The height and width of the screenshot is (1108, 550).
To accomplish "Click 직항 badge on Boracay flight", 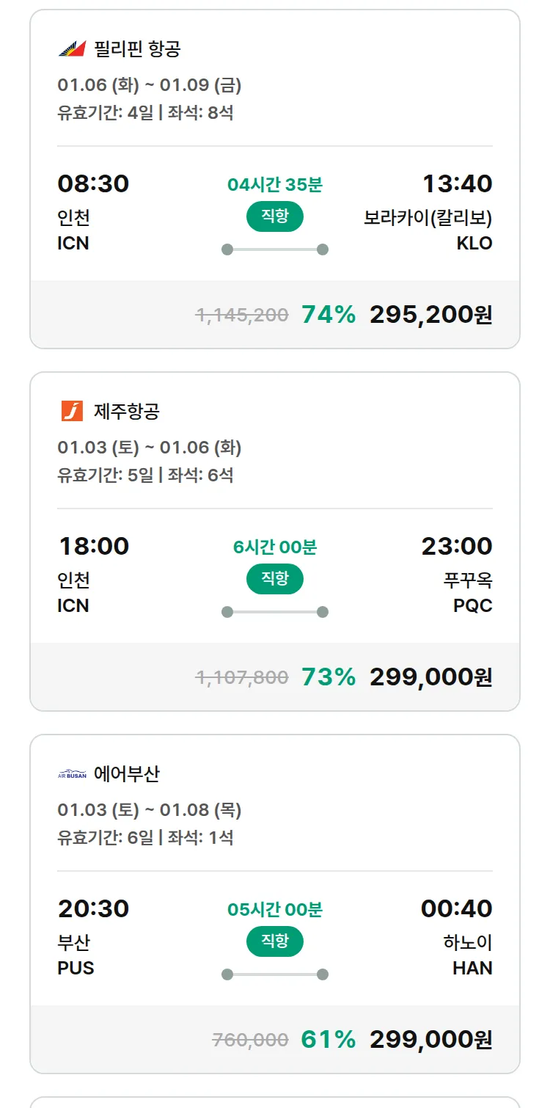I will pos(275,216).
